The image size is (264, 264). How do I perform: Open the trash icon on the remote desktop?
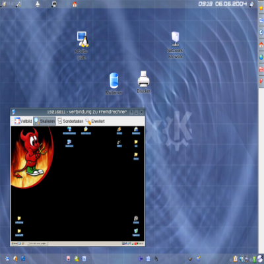pyautogui.click(x=136, y=232)
